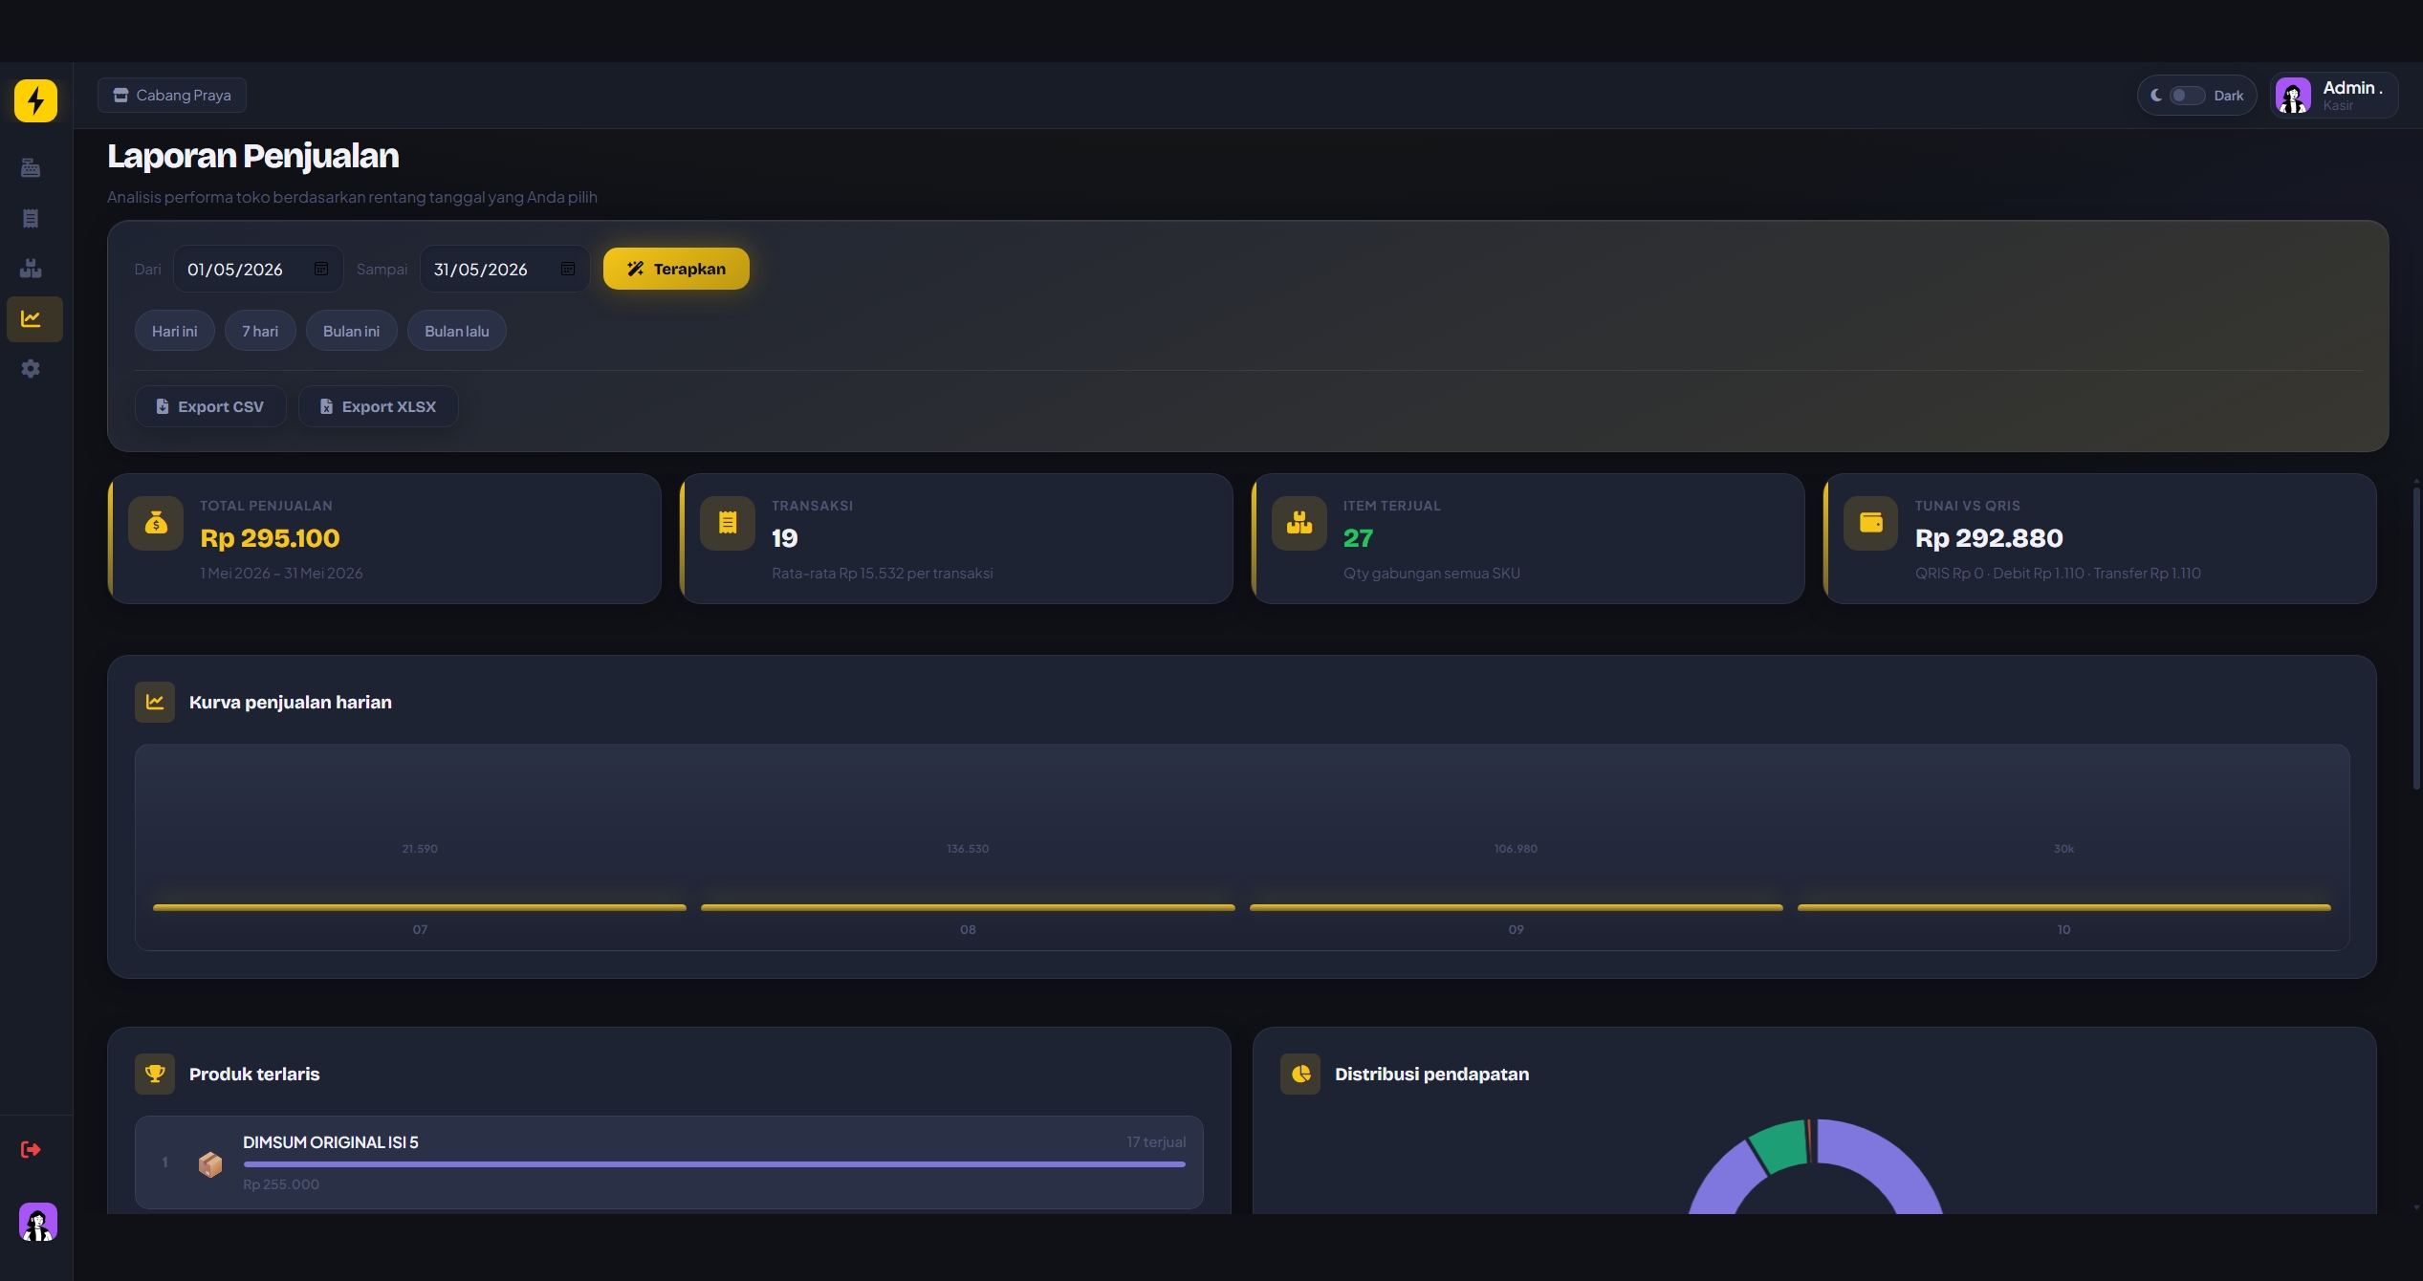Click the purple progress bar for Dimsum Original
Screen dimensions: 2423x1281
[714, 1164]
